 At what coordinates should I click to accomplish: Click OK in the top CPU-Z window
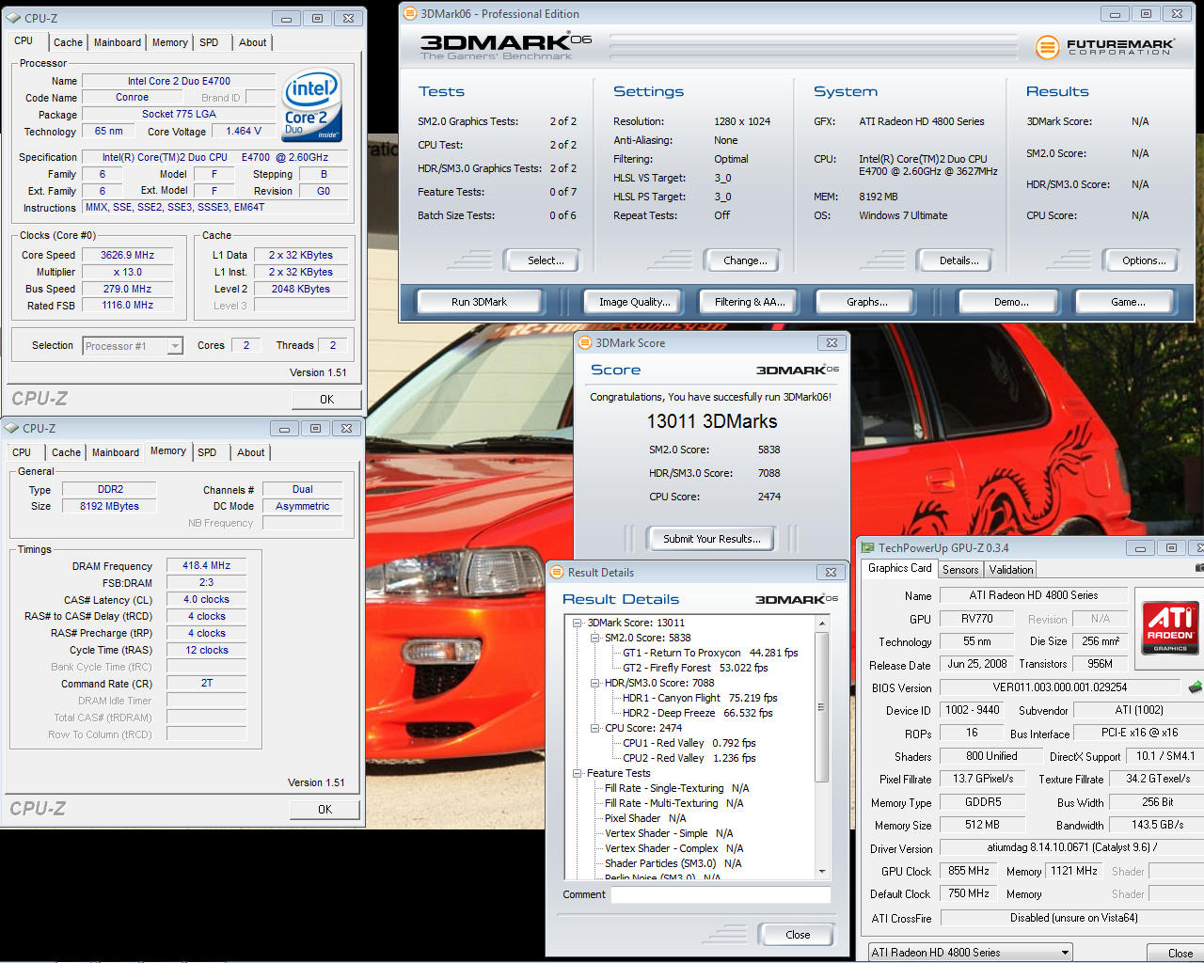coord(326,400)
